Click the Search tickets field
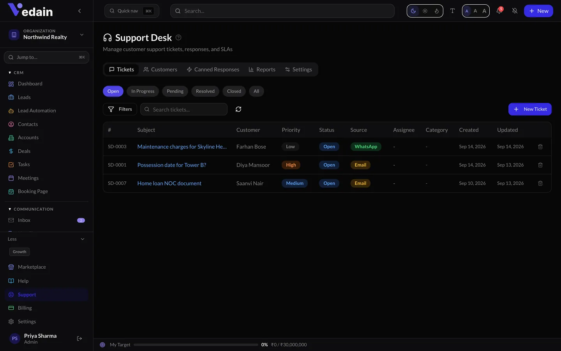The image size is (561, 351). click(184, 109)
